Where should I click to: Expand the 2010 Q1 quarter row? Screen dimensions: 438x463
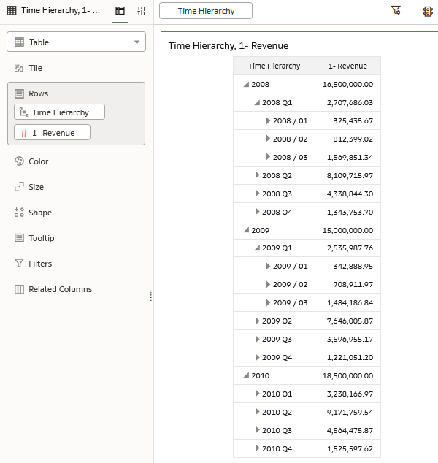coord(257,394)
